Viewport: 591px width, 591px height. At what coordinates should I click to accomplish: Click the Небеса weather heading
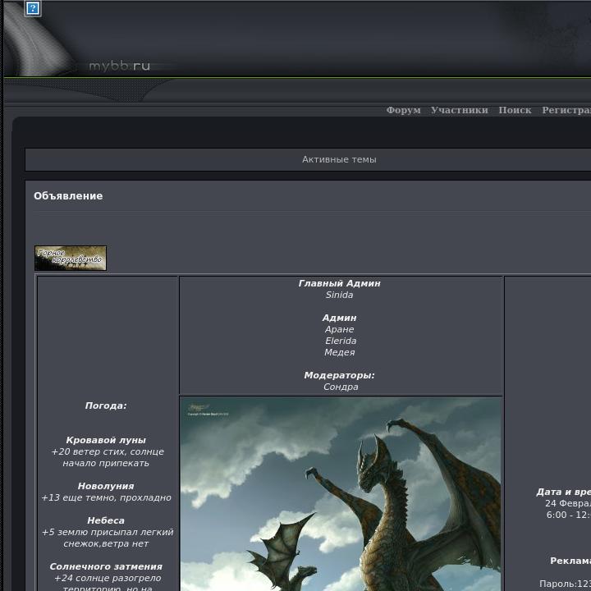(x=106, y=520)
